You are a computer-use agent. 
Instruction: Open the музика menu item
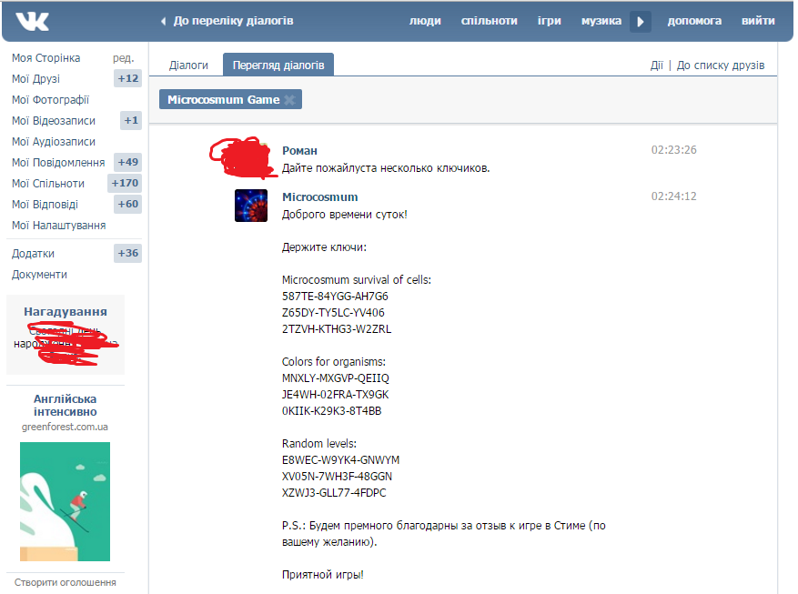click(x=601, y=21)
